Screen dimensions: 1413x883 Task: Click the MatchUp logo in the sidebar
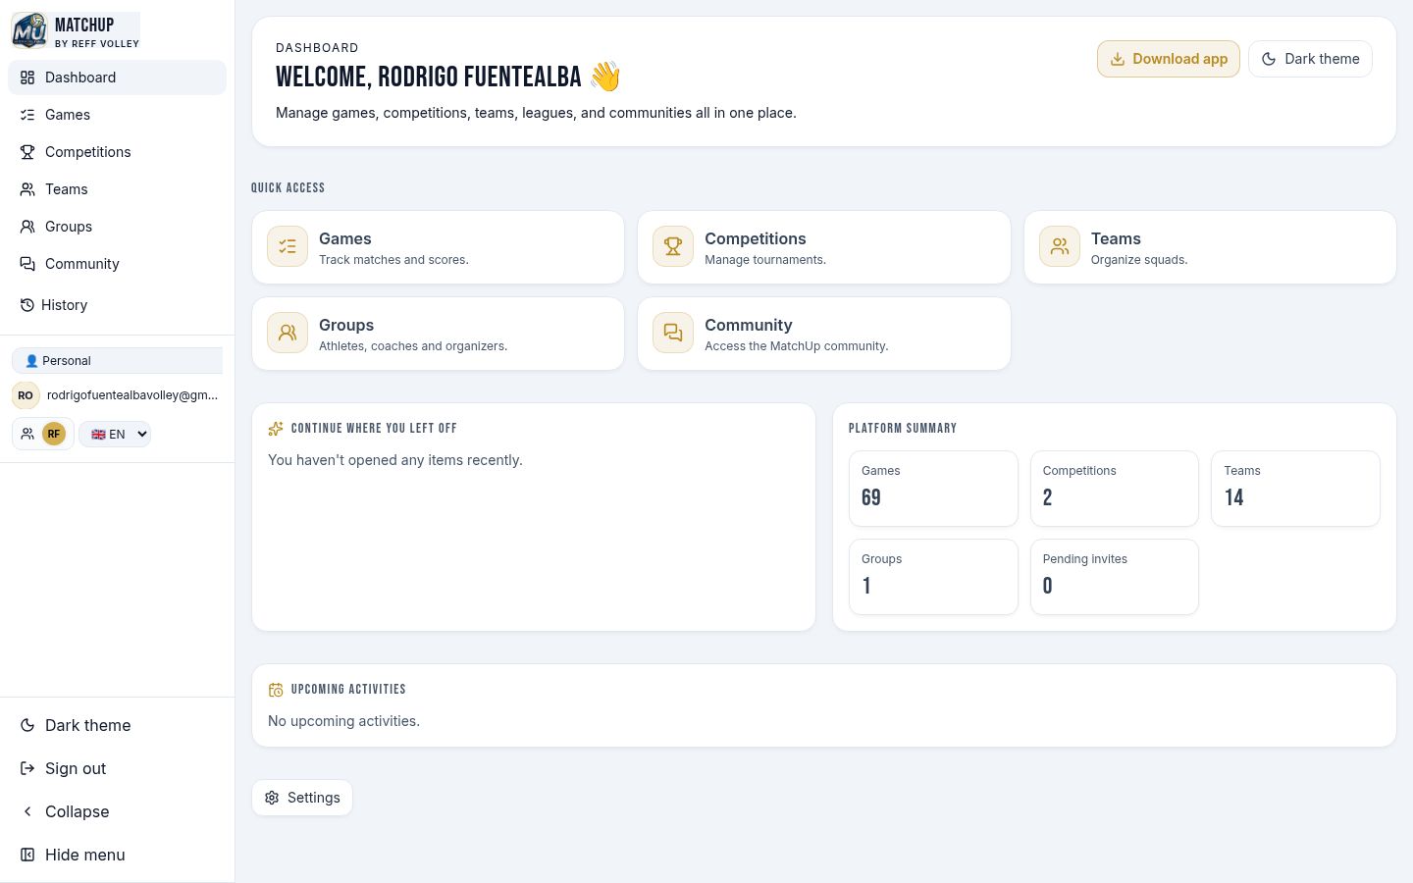[29, 30]
